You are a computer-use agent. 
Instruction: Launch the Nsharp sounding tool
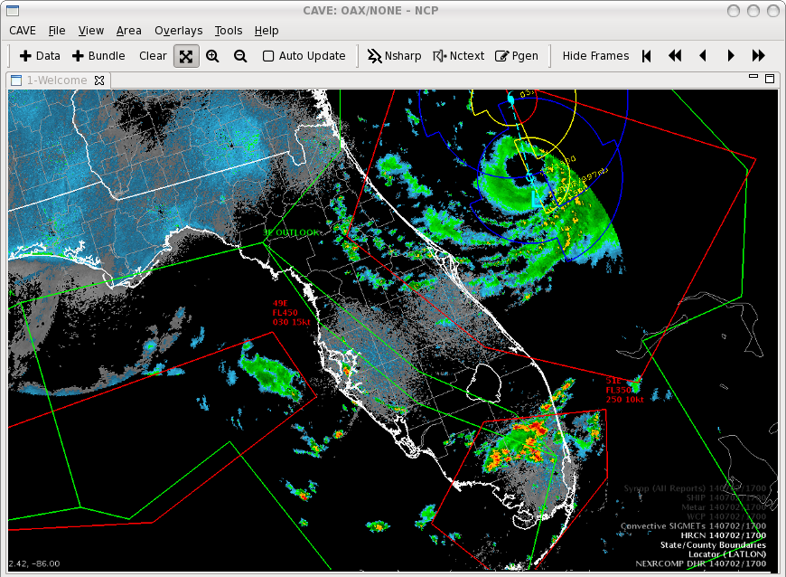[394, 56]
